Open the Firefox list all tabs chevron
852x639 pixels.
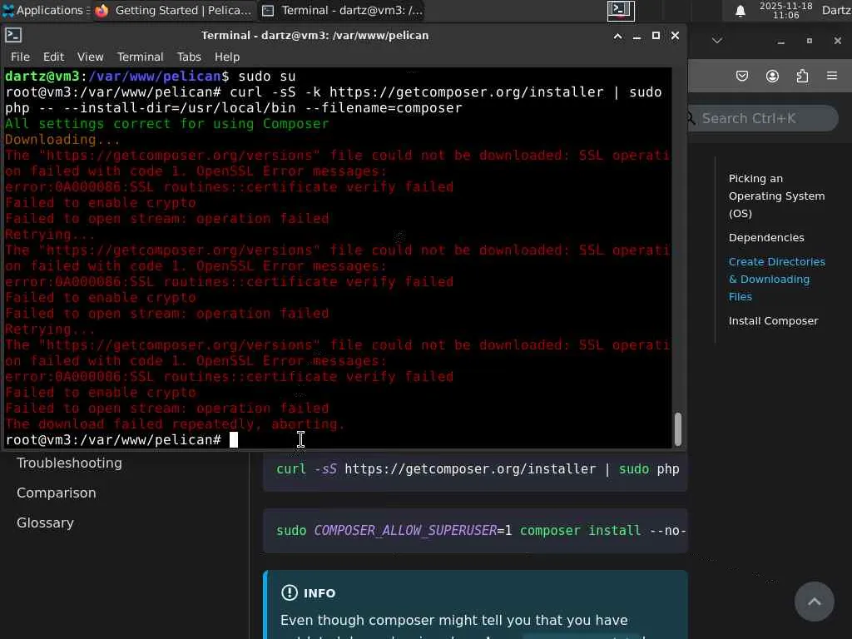coord(717,41)
